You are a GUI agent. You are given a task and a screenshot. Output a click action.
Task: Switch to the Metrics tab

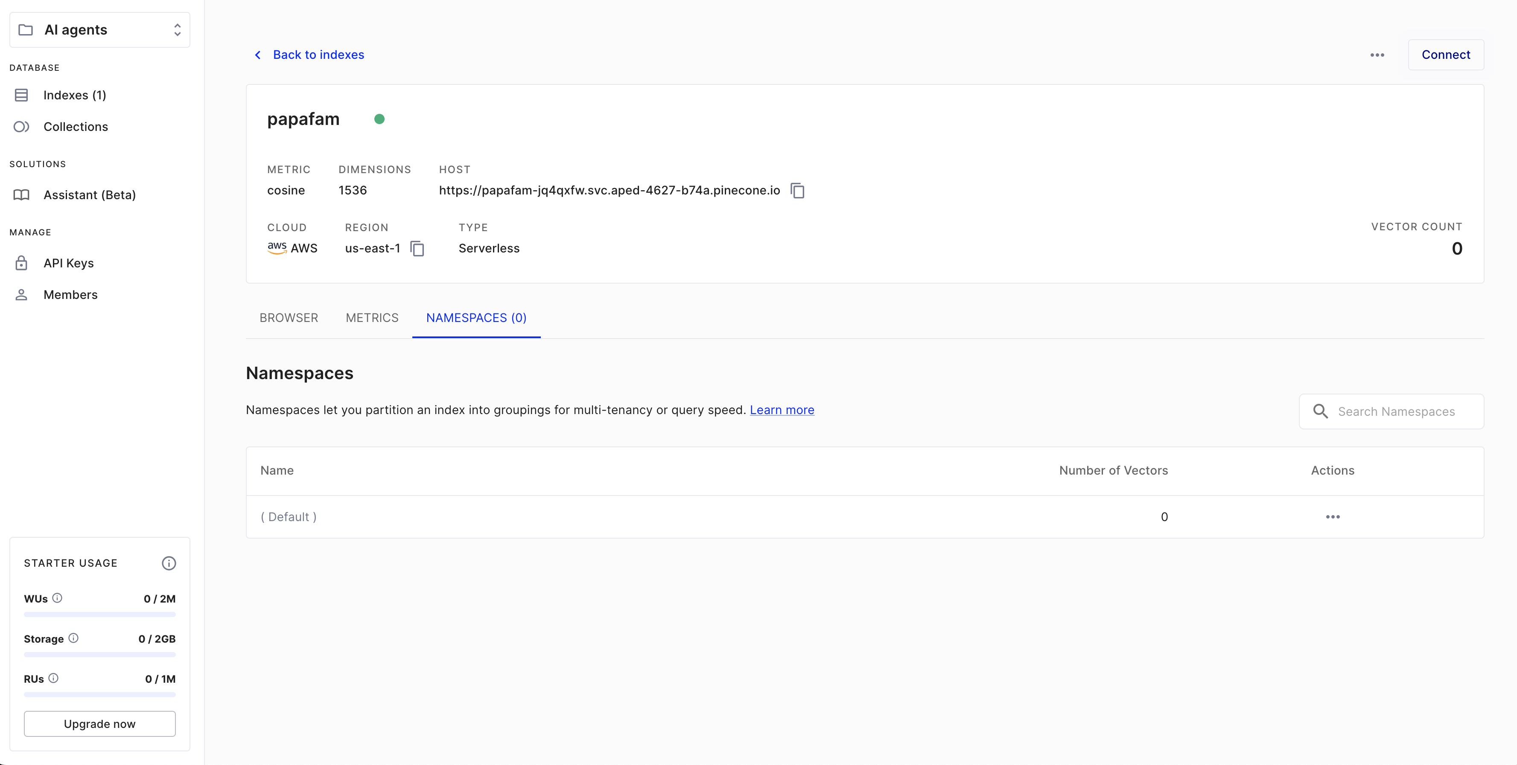point(372,318)
